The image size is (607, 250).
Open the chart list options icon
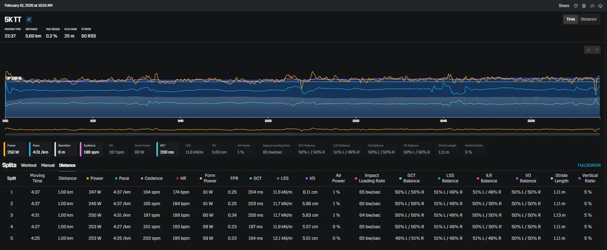[x=596, y=49]
